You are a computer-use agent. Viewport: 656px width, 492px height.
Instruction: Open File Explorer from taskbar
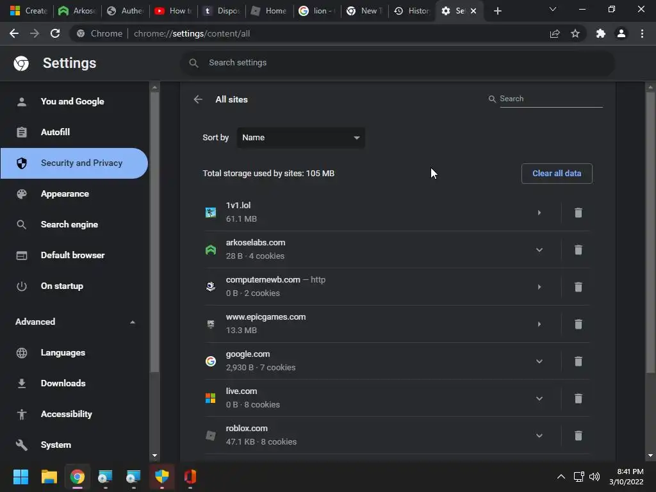coord(49,477)
